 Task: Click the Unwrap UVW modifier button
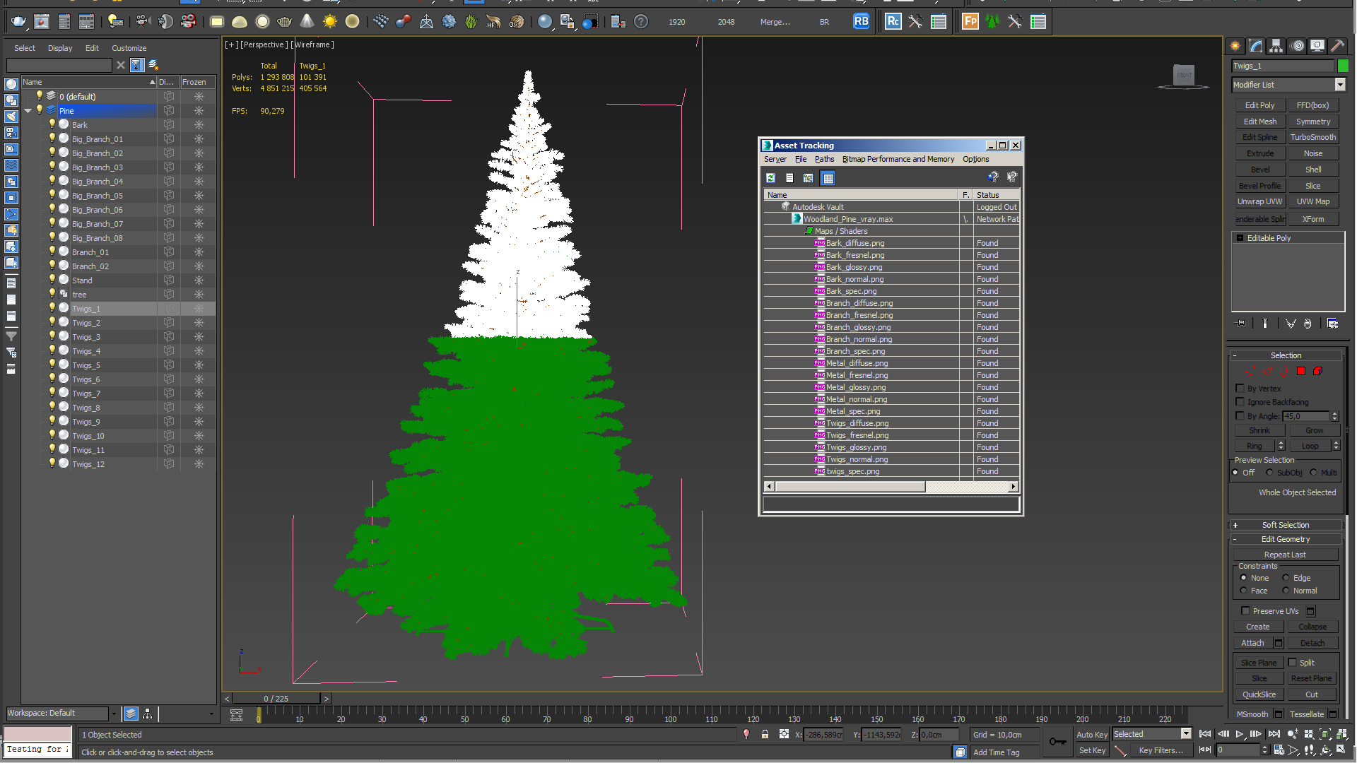(1259, 202)
